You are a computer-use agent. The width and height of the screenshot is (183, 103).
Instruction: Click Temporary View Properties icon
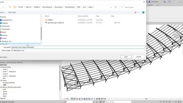coord(97,99)
